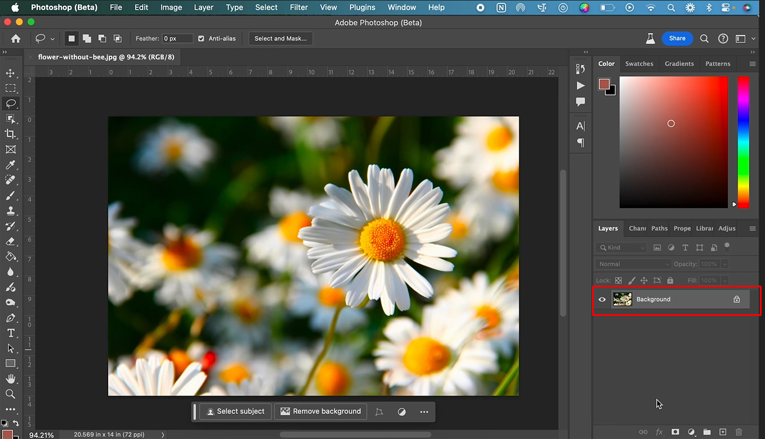Open layer styles via the fx icon
The image size is (765, 439).
pos(659,432)
